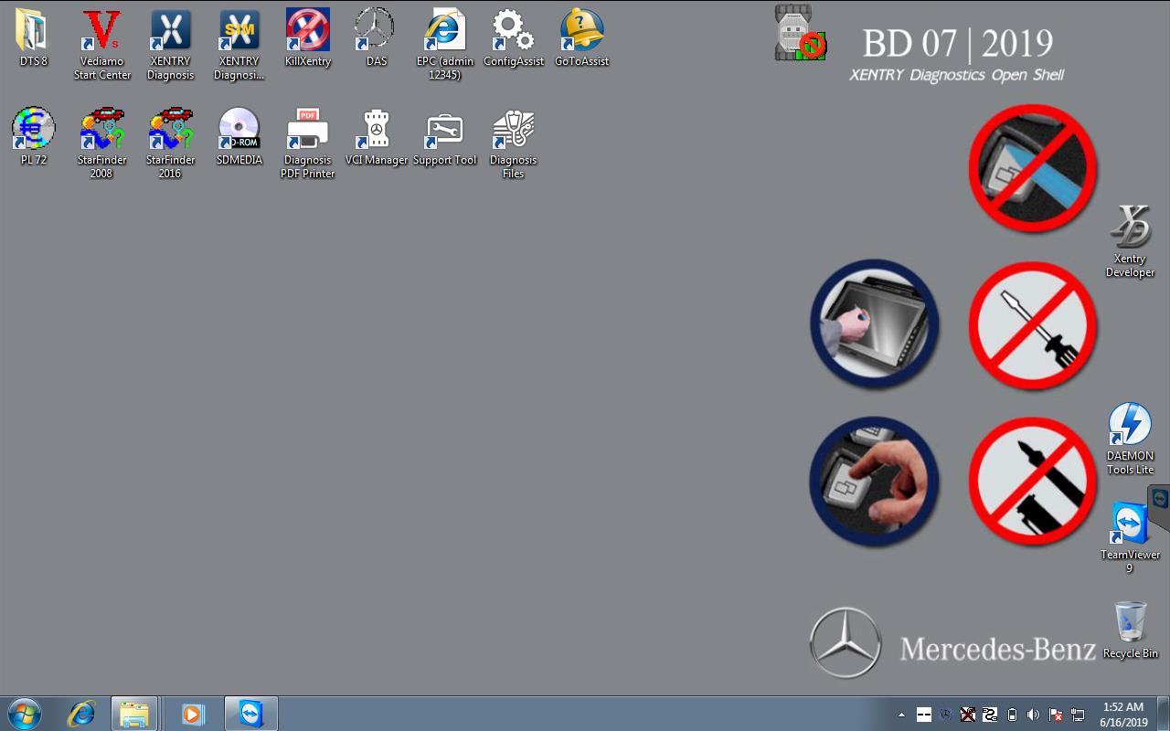
Task: Click the KillXentry desktop icon
Action: (x=308, y=38)
